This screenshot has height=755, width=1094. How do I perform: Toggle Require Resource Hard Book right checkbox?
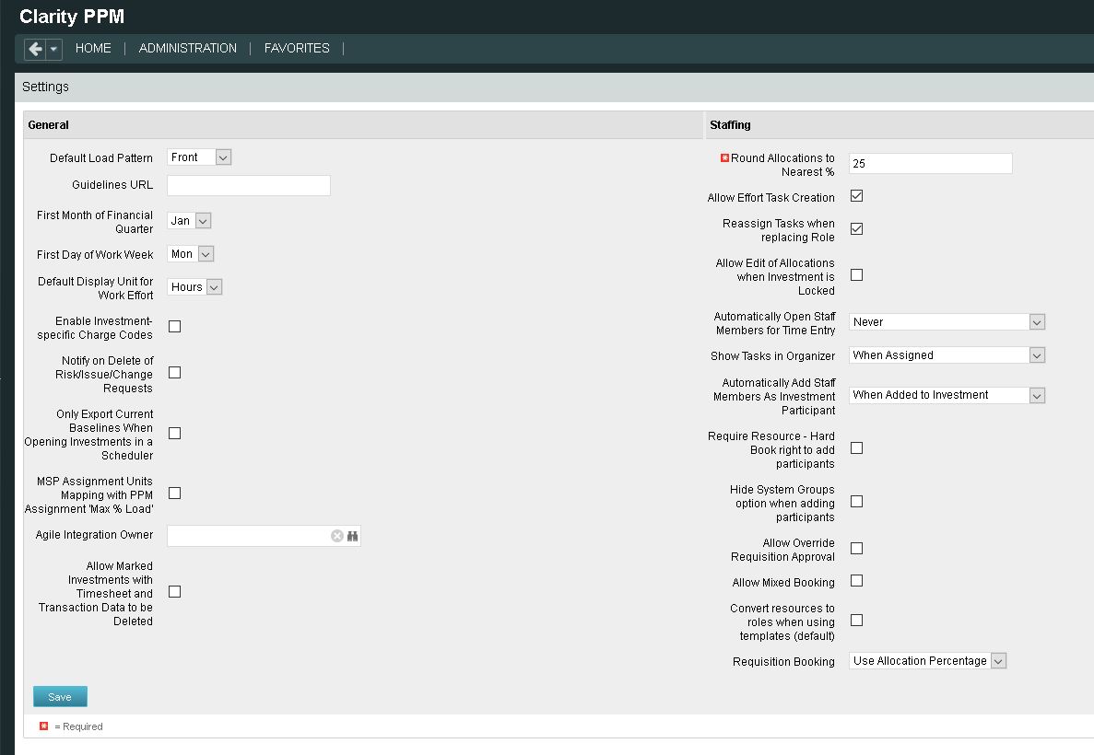pos(857,448)
